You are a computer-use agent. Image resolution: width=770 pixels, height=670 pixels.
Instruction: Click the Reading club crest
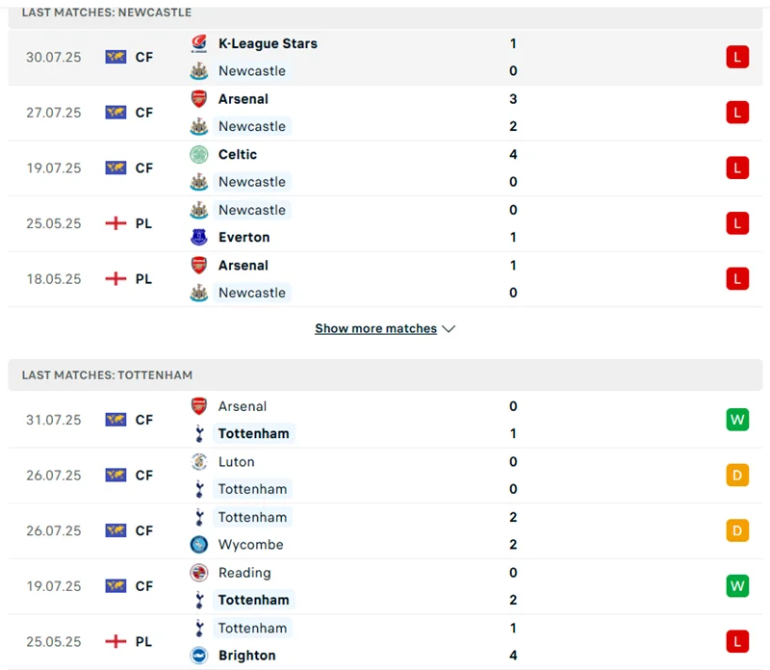point(199,573)
